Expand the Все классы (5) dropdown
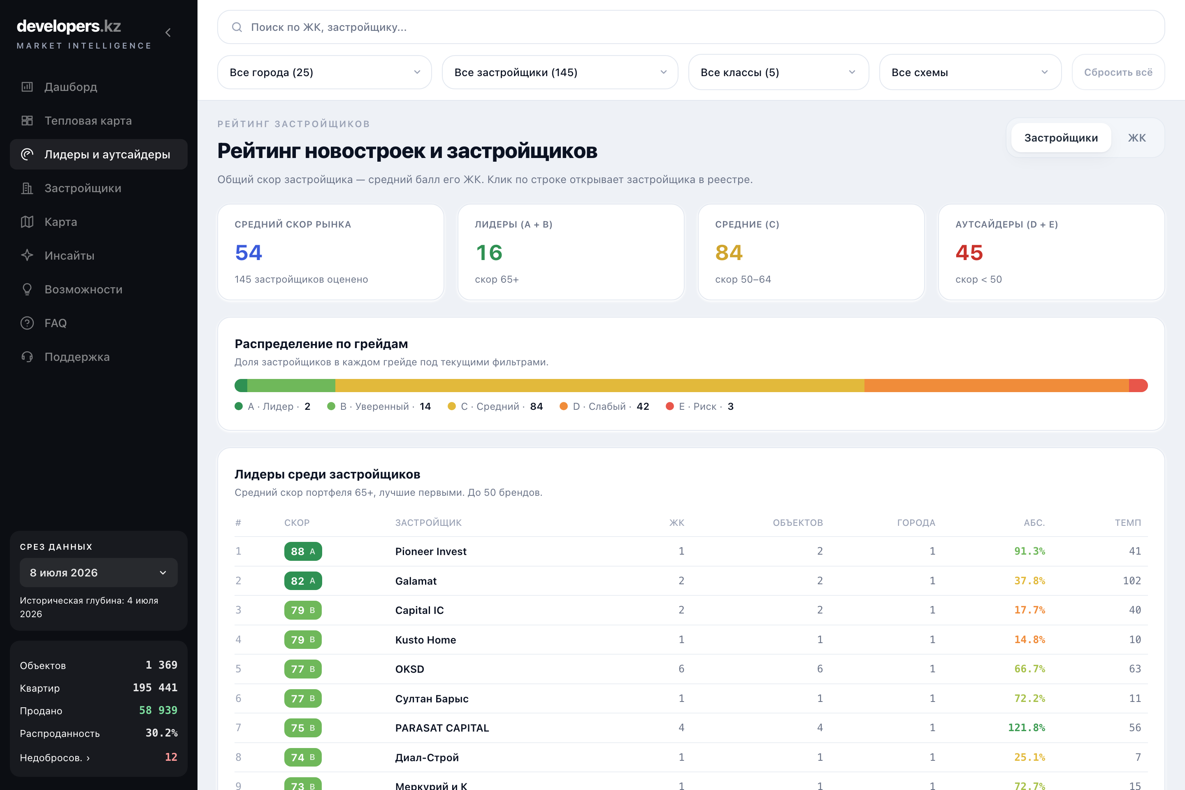This screenshot has height=790, width=1185. 778,72
